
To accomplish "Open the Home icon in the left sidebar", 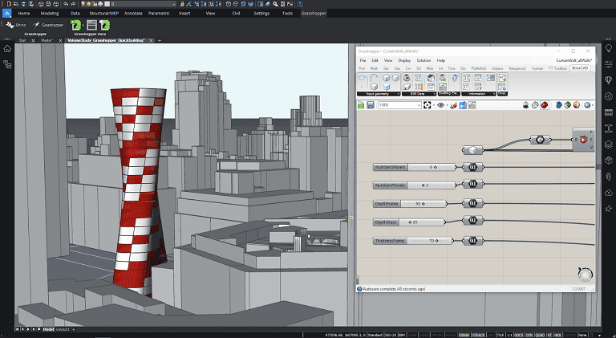I will point(7,49).
